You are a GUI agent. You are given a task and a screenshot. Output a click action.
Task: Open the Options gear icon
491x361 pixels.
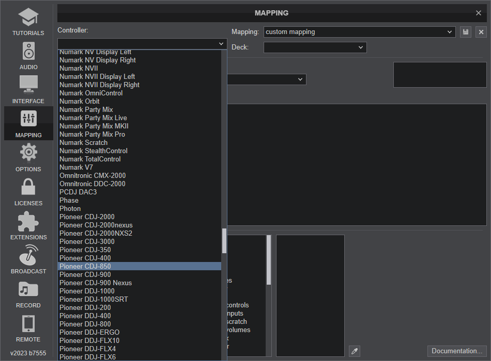point(28,152)
